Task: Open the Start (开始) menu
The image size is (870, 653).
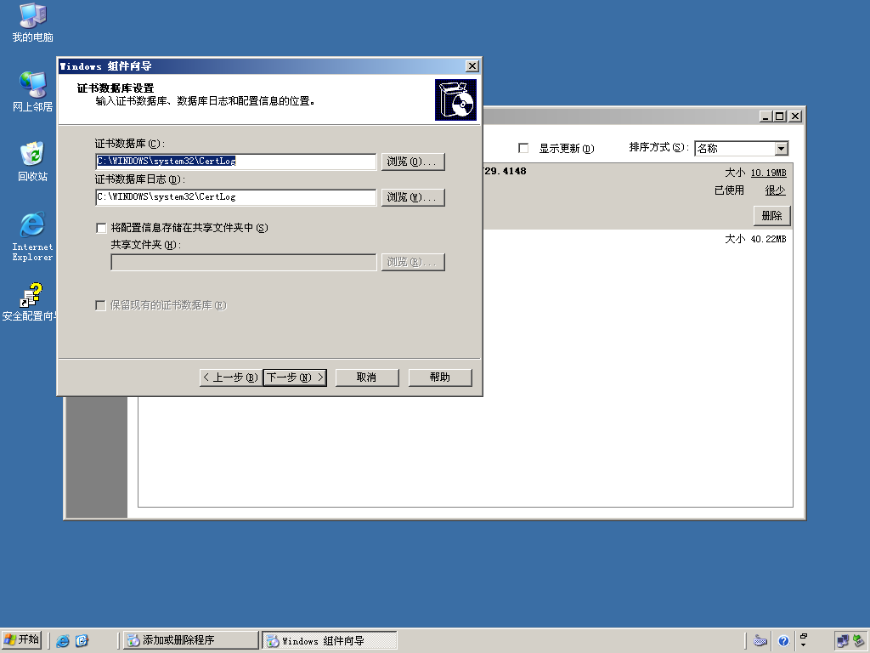Action: tap(22, 640)
